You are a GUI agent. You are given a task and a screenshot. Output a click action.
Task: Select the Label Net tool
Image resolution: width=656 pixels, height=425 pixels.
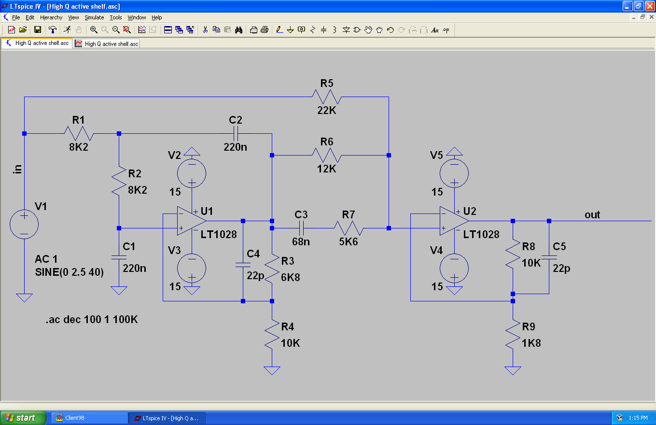click(302, 30)
